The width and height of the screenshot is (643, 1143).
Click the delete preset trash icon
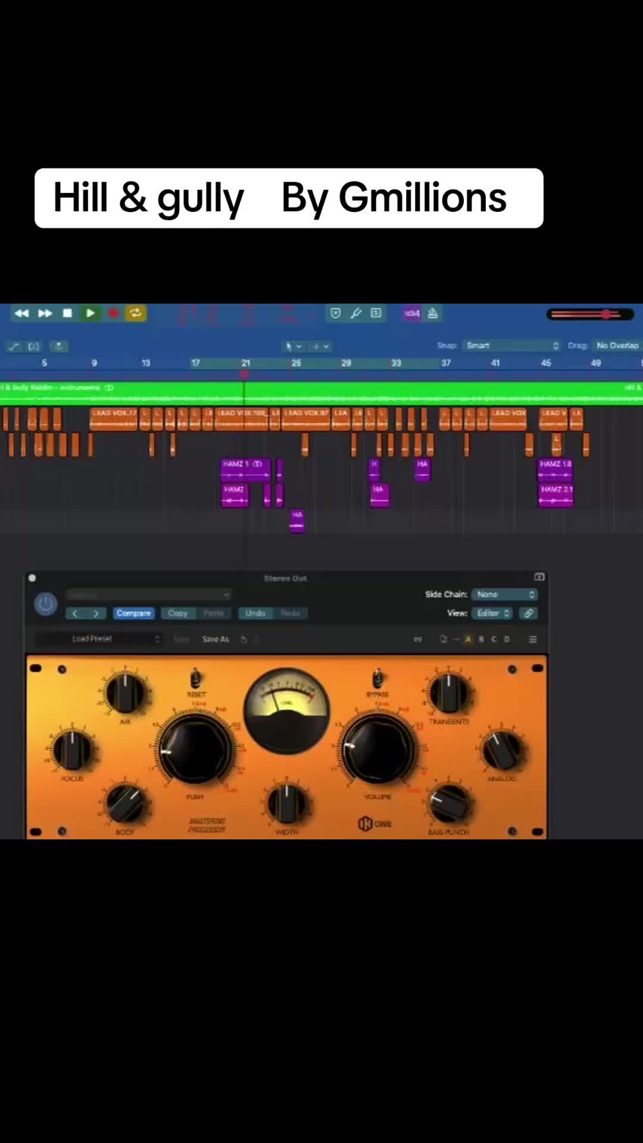pyautogui.click(x=244, y=639)
